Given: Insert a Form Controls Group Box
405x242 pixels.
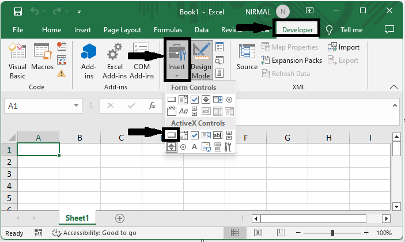Looking at the screenshot, I should [172, 111].
